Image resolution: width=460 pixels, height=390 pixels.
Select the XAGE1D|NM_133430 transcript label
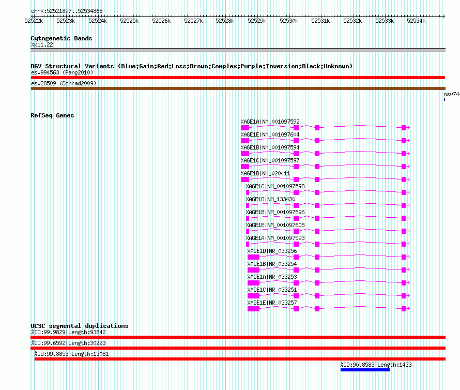(270, 199)
